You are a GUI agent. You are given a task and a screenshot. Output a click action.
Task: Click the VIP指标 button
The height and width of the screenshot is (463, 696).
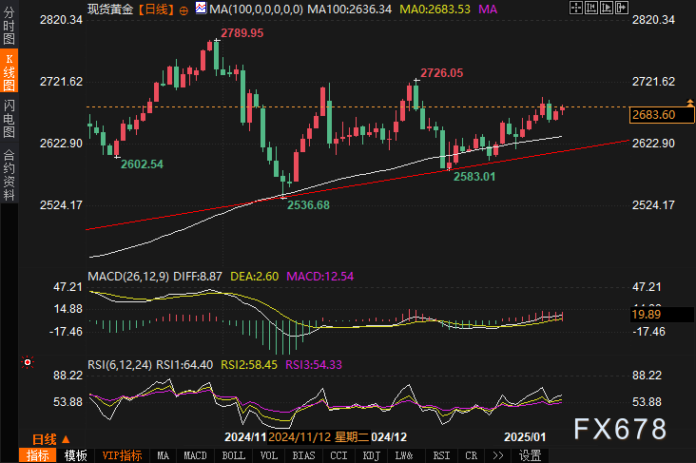pos(122,455)
